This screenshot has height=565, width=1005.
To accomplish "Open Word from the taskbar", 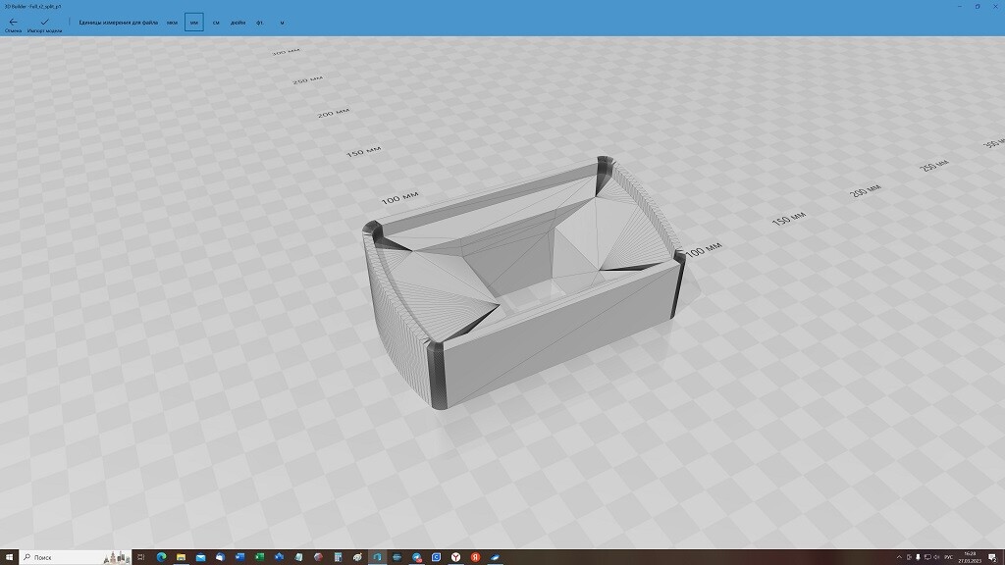I will 239,557.
